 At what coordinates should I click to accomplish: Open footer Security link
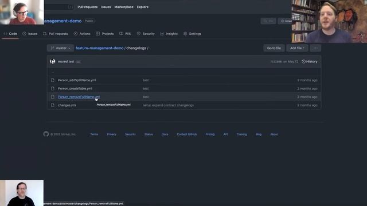[x=130, y=134]
